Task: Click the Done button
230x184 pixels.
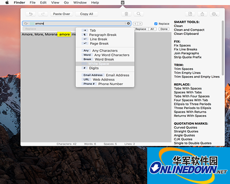Action: (164, 29)
